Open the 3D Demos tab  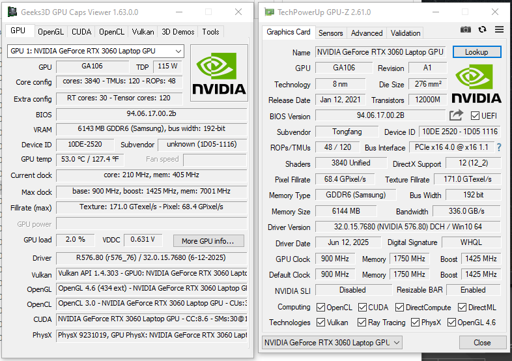(x=178, y=32)
